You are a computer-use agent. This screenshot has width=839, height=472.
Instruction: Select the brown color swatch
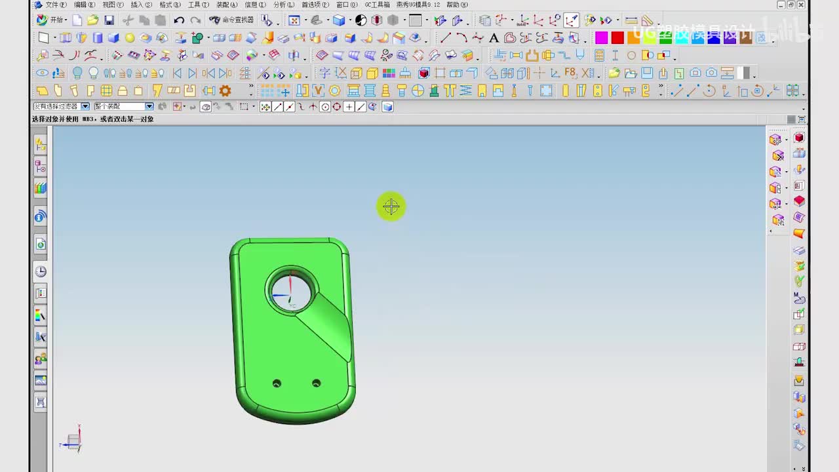pyautogui.click(x=746, y=37)
